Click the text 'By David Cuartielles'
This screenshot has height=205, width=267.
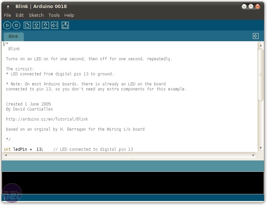coord(30,109)
